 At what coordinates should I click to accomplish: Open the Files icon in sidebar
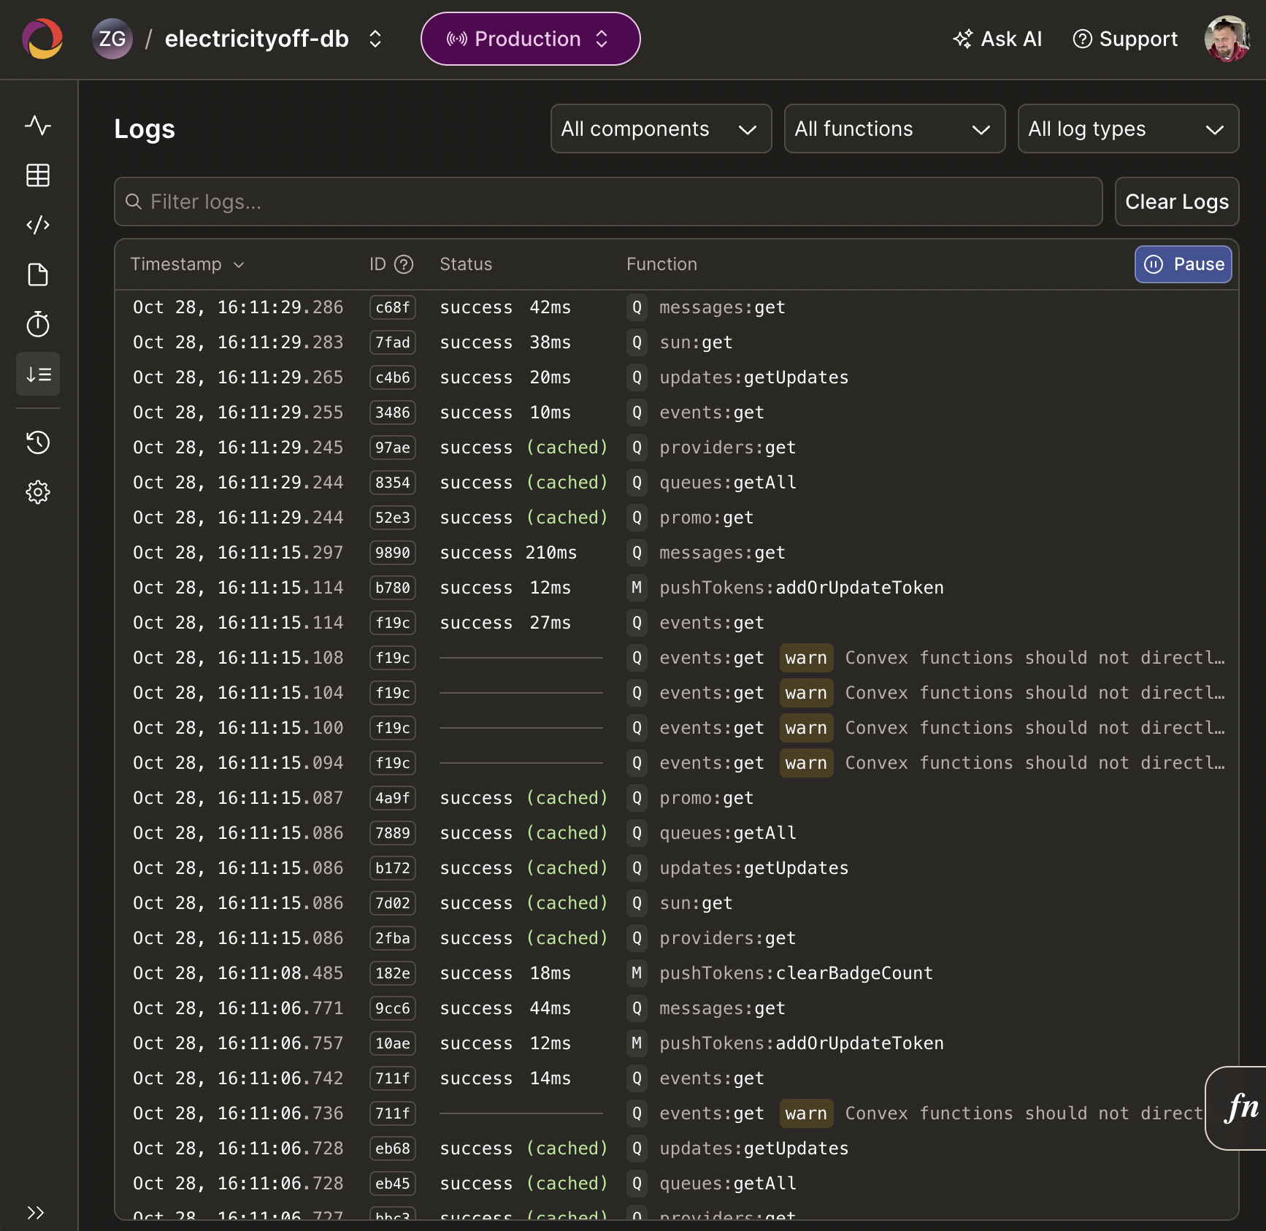point(38,275)
